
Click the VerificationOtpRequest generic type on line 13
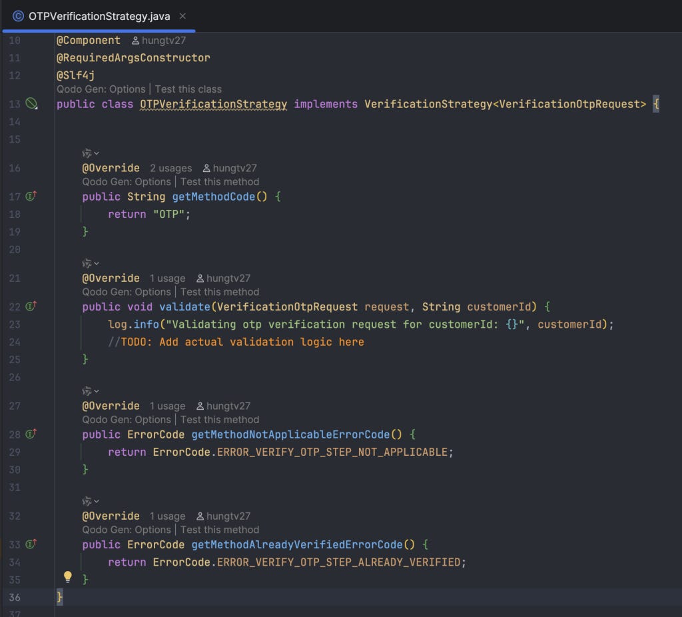click(569, 104)
